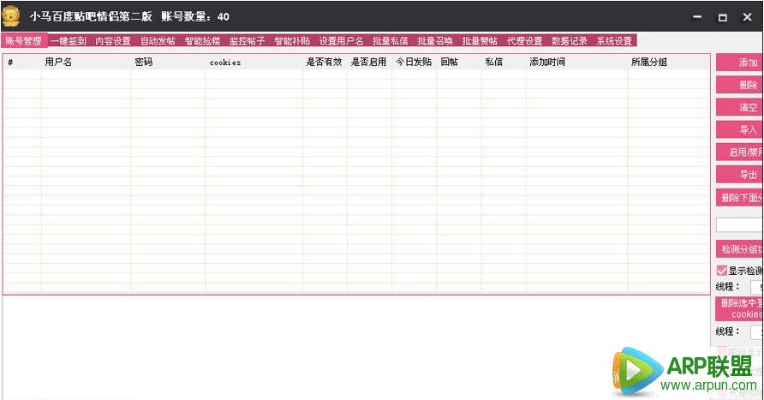Sort by the # column header
Screen dimensions: 764x400
click(22, 62)
